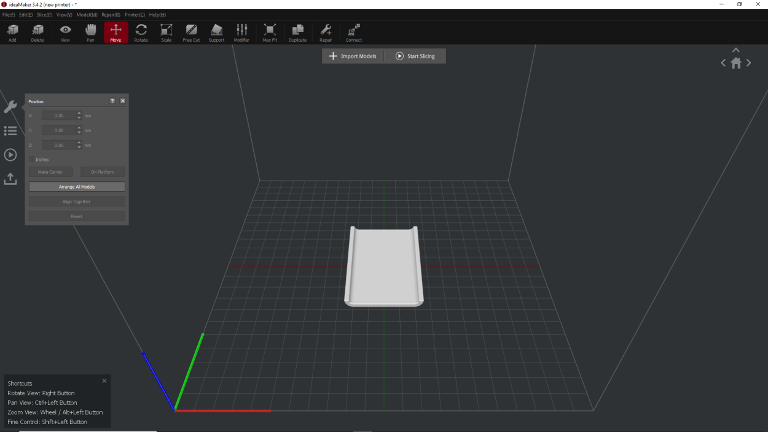Image resolution: width=768 pixels, height=432 pixels.
Task: Tilt the view up with the up arrow
Action: (736, 50)
